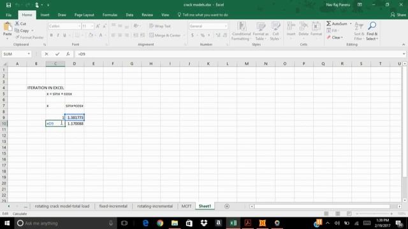Open Conditional Formatting menu
408x229 pixels.
(241, 31)
